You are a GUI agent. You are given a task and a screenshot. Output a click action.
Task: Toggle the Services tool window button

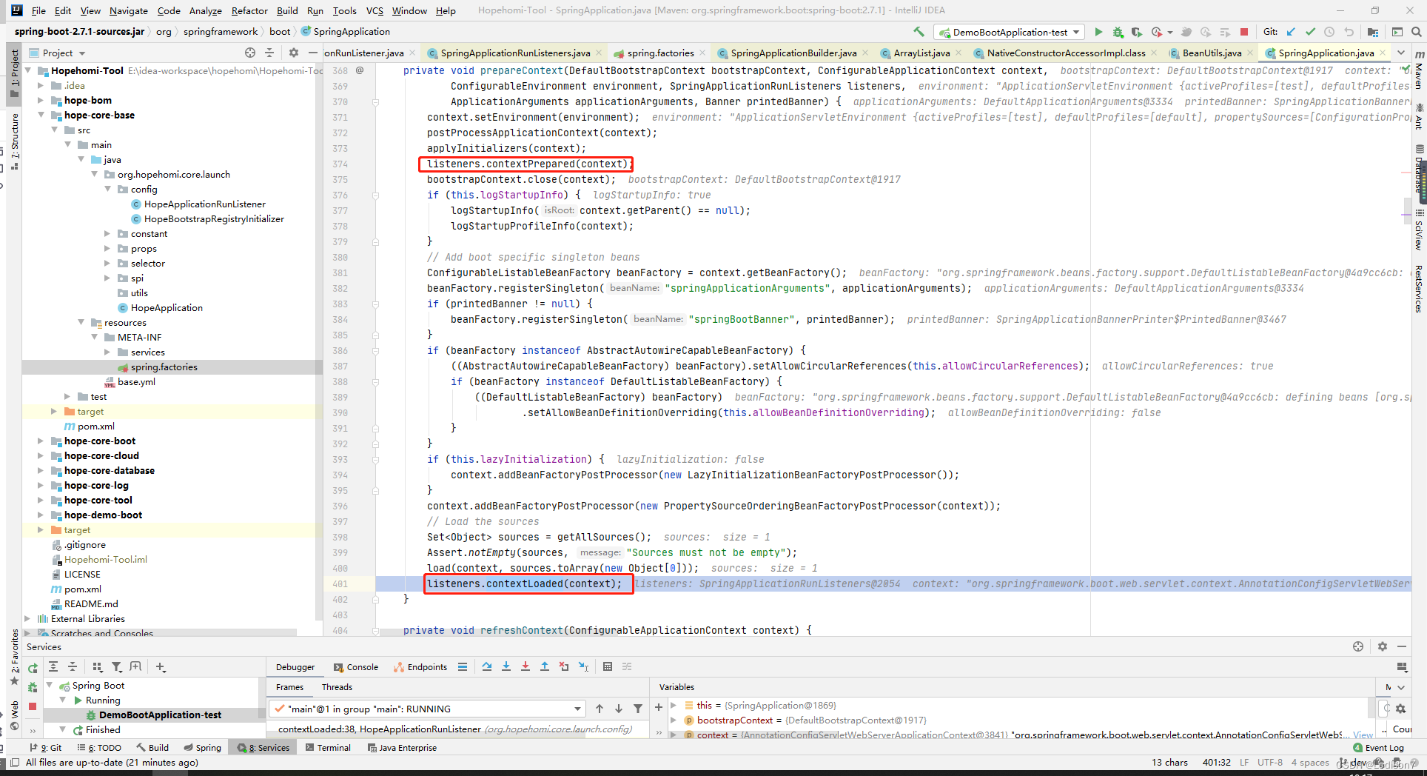point(264,748)
